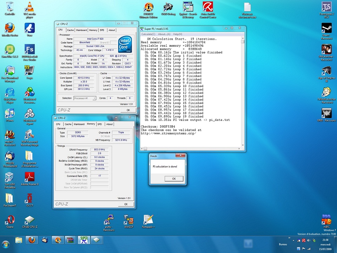Launch Notepad++ desktop icon
The height and width of the screenshot is (253, 337).
(x=148, y=221)
